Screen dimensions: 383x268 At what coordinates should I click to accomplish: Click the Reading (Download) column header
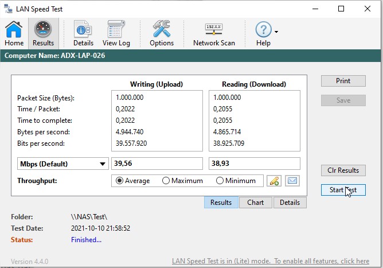(254, 84)
